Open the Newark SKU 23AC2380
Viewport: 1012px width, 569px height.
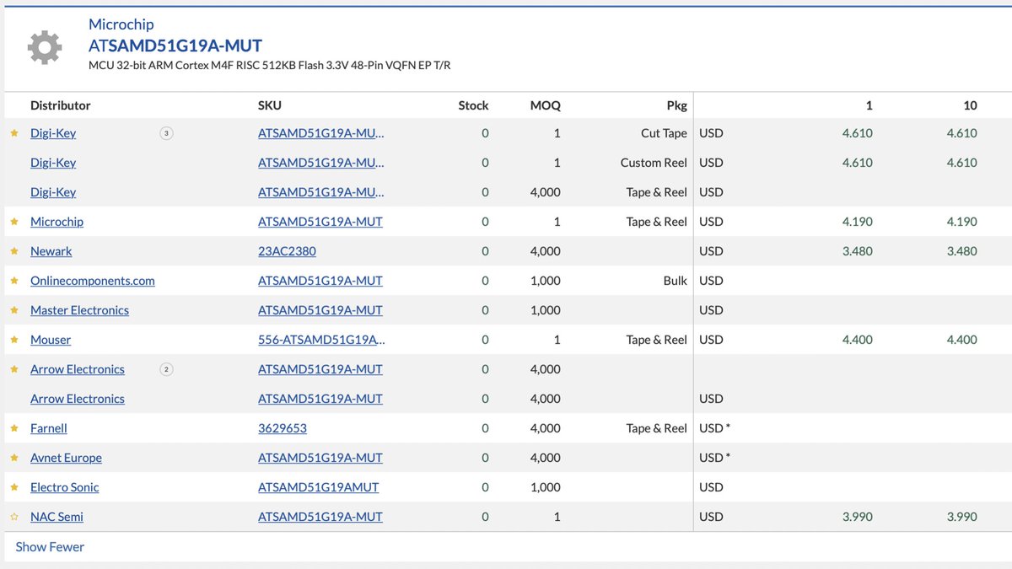coord(287,251)
